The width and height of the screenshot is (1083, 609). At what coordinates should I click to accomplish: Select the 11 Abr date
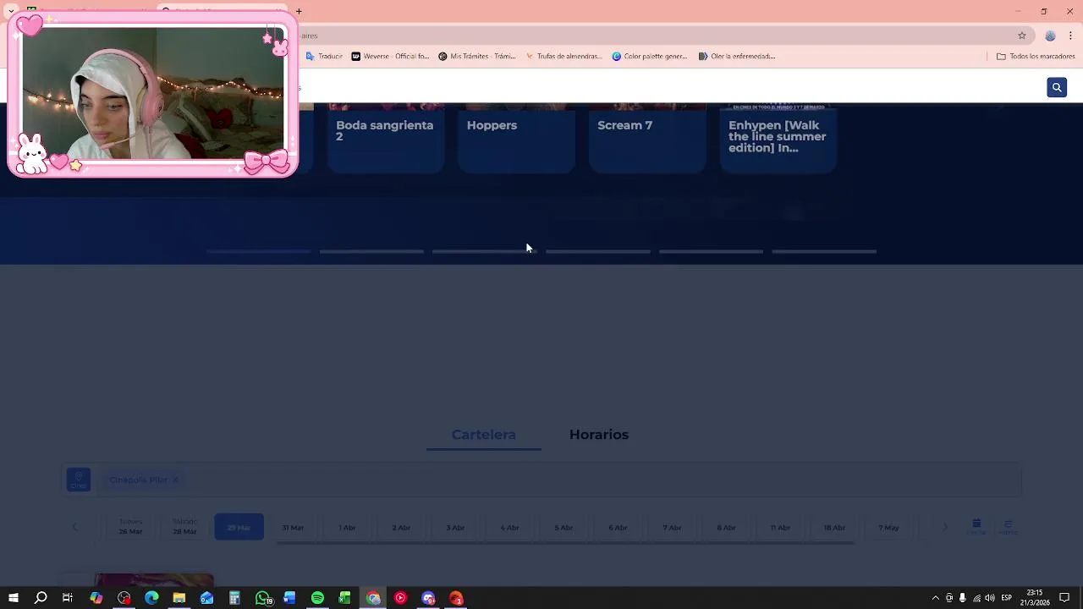(x=780, y=527)
